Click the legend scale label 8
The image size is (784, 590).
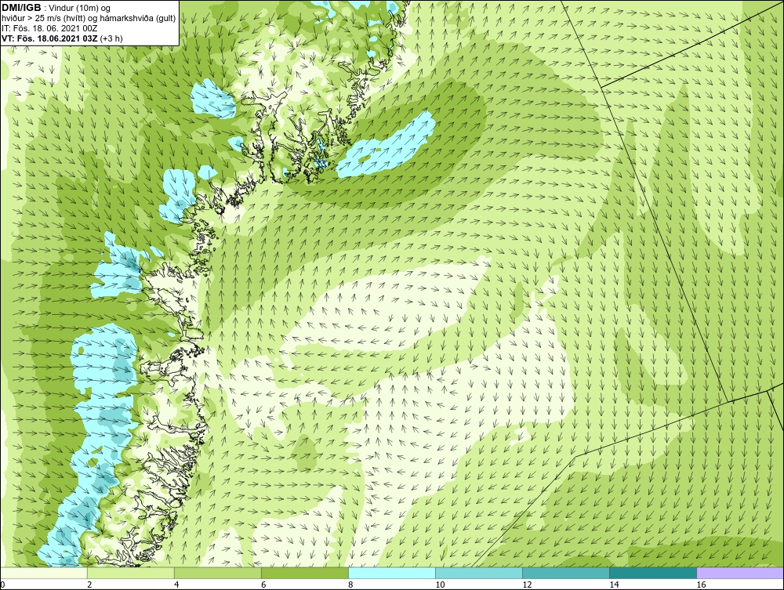[x=350, y=585]
